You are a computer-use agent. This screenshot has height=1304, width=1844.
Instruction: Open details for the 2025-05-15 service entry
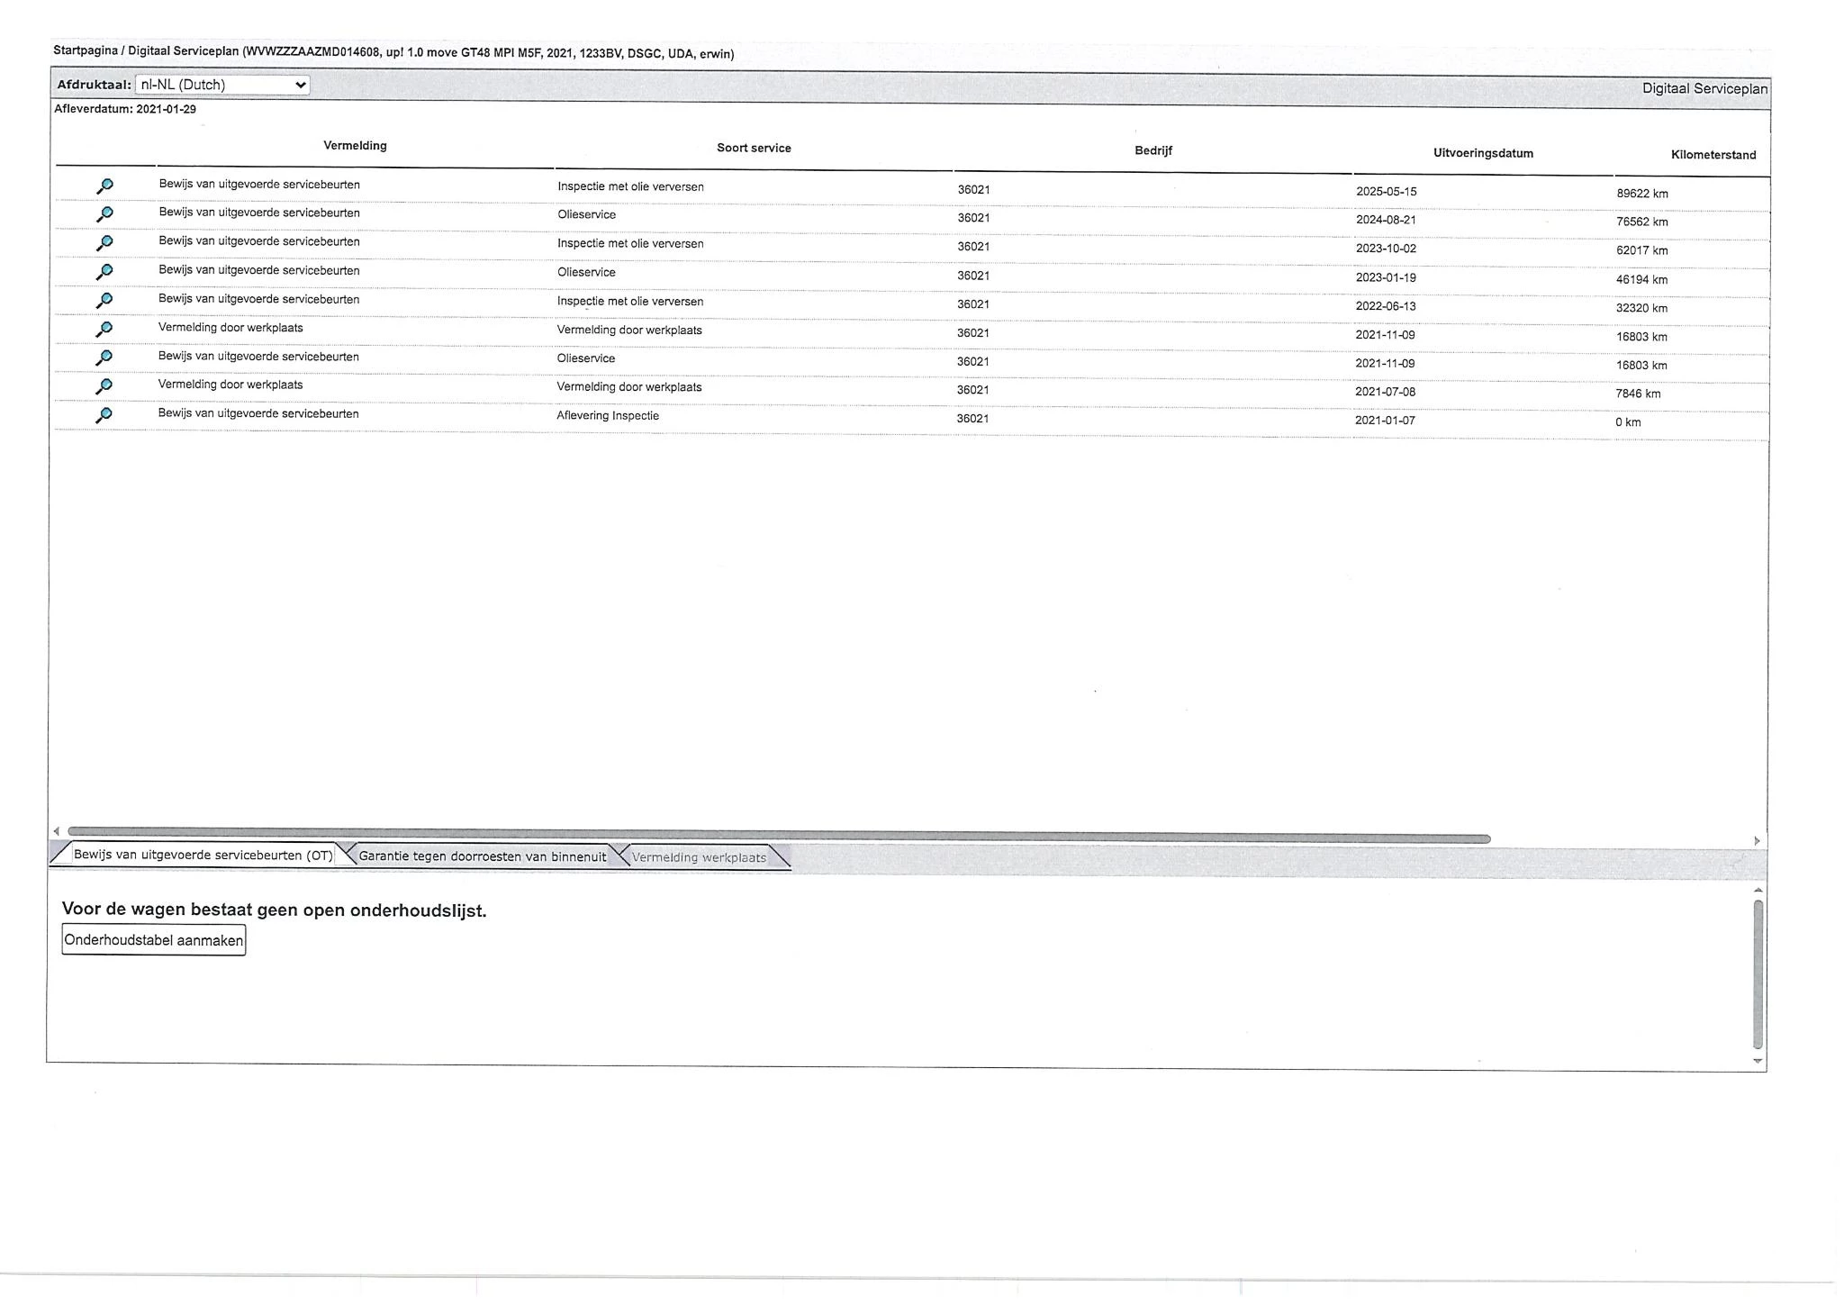point(104,186)
